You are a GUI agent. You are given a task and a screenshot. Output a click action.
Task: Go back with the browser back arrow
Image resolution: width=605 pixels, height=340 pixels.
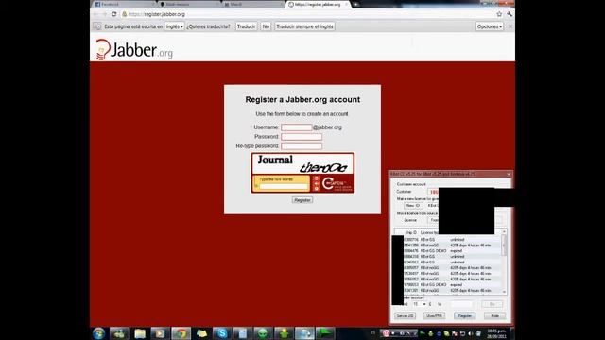pyautogui.click(x=95, y=14)
